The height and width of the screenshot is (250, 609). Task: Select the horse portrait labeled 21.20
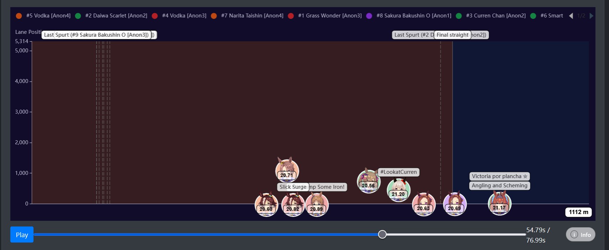(x=398, y=189)
